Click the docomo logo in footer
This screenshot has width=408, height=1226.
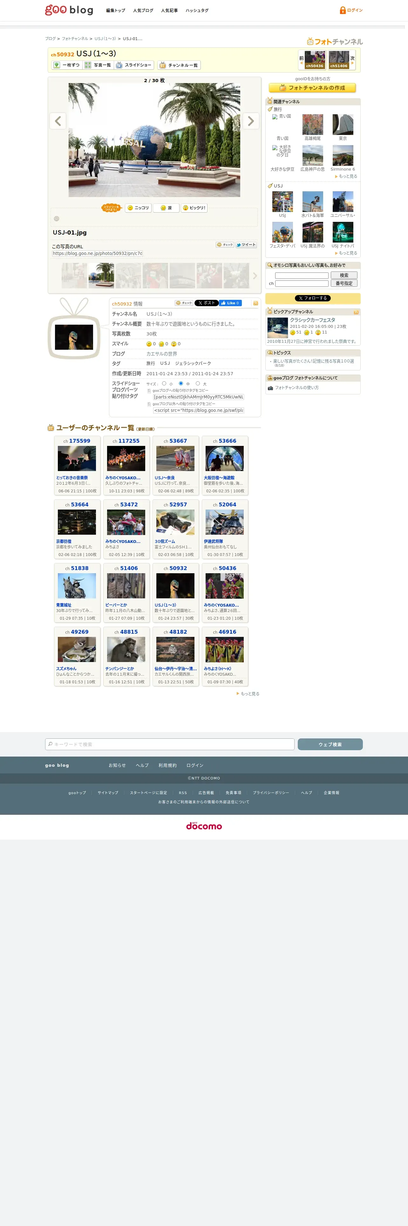pyautogui.click(x=204, y=826)
